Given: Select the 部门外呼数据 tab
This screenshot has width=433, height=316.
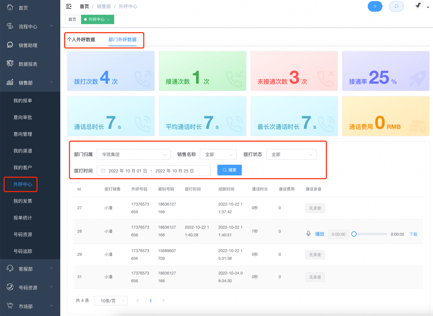Looking at the screenshot, I should (122, 39).
